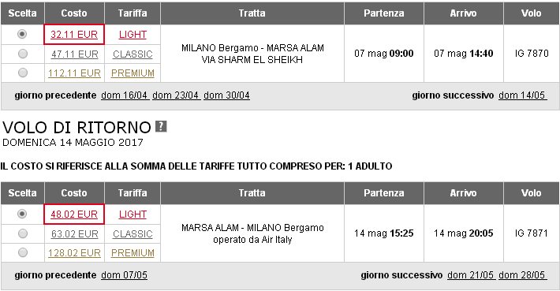
Task: Select the outbound LIGHT fare radio button
Action: (23, 34)
